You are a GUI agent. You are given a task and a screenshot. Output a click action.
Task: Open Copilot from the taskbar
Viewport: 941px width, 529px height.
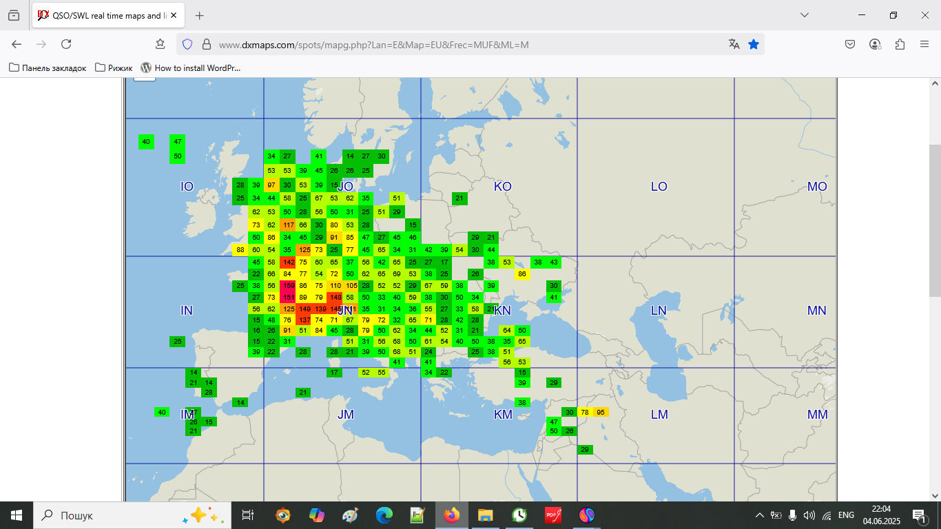click(316, 515)
